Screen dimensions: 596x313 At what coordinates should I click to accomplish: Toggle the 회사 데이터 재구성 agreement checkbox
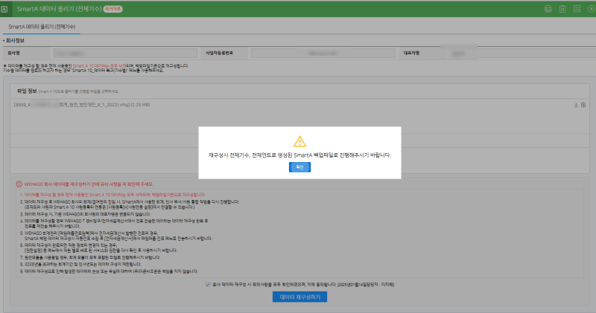208,285
